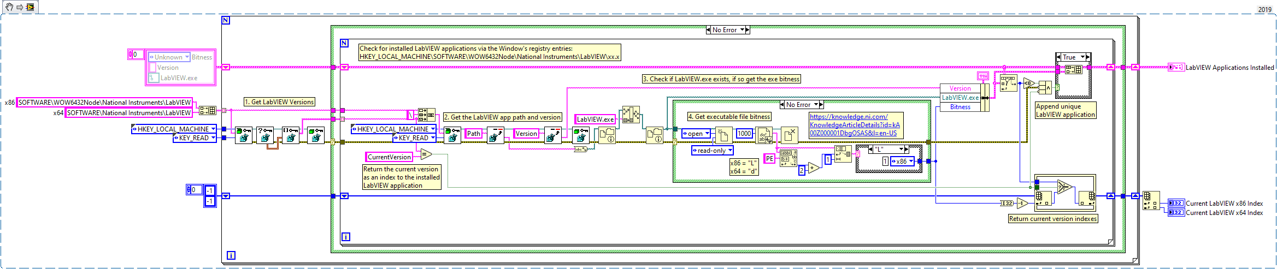The image size is (1277, 269).
Task: Go to previous case on outer No Error structure
Action: tap(708, 30)
